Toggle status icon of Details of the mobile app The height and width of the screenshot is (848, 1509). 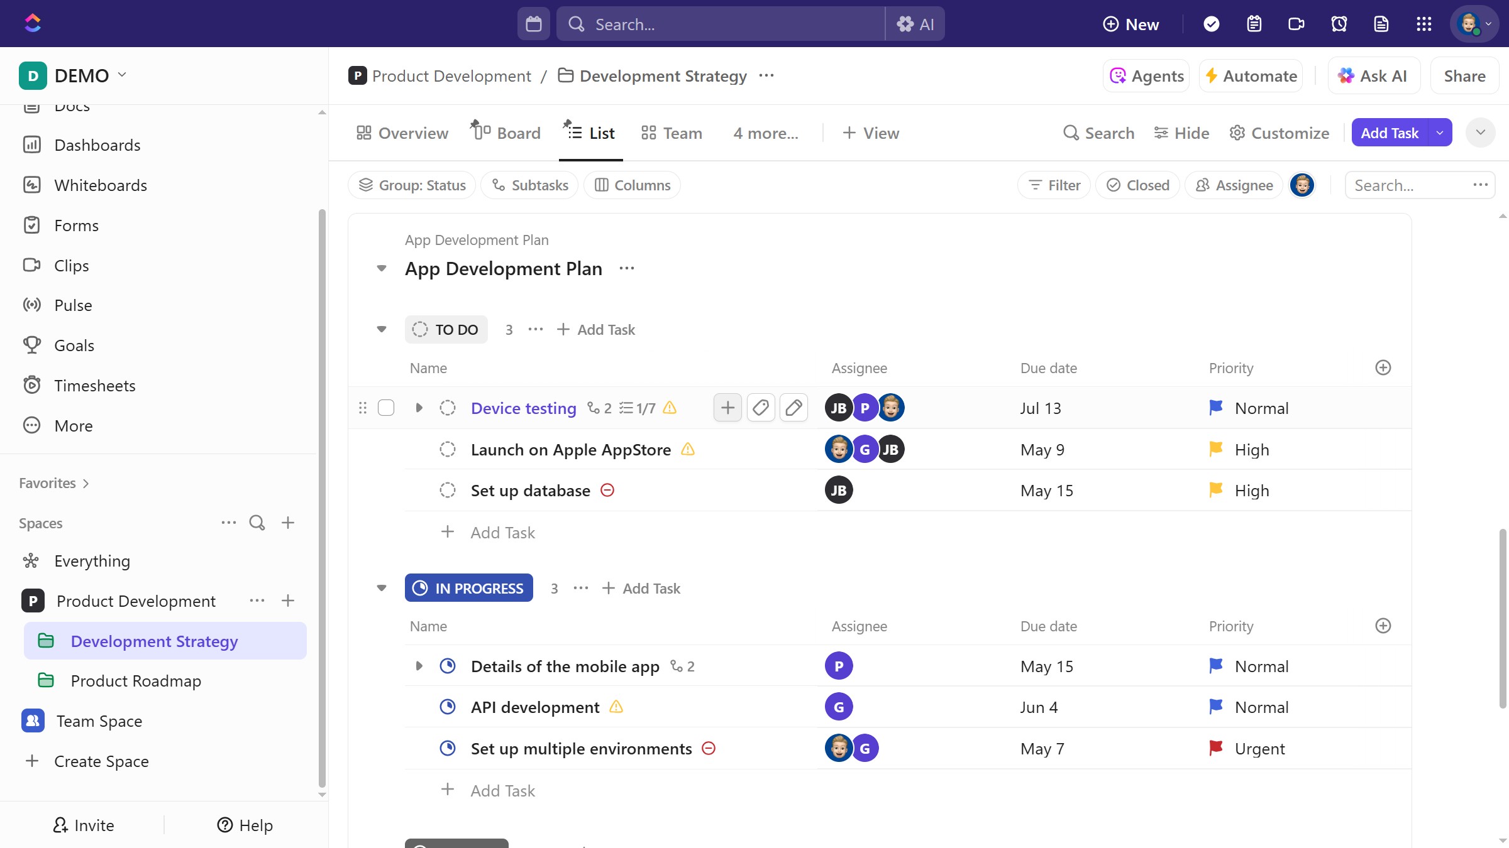point(448,666)
